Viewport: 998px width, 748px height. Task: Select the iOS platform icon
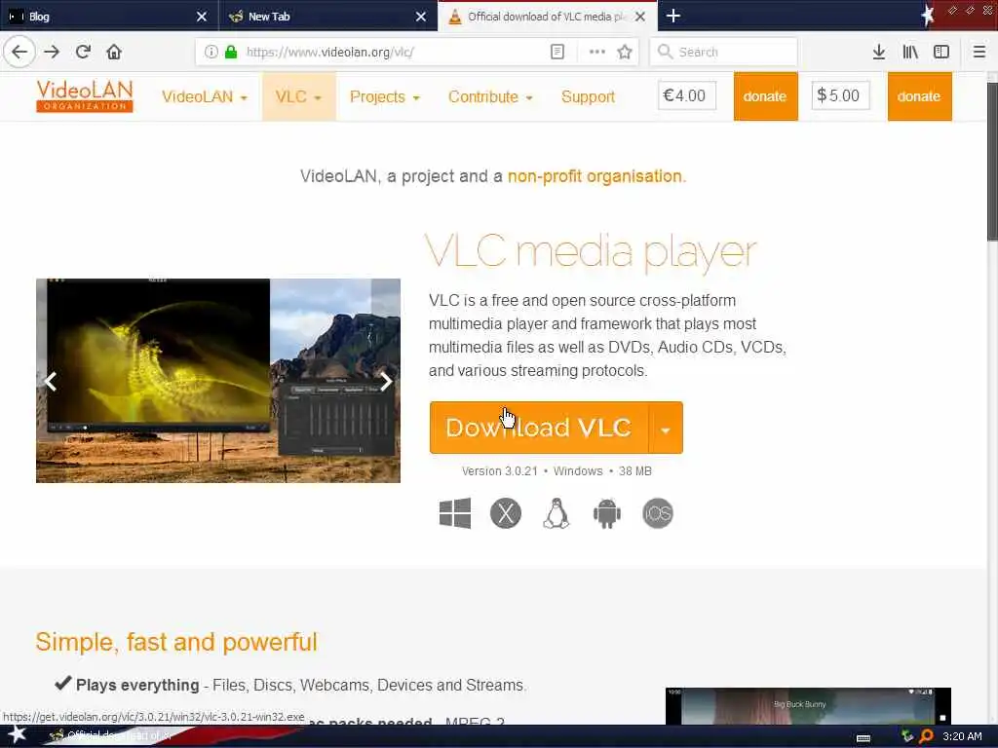[658, 513]
